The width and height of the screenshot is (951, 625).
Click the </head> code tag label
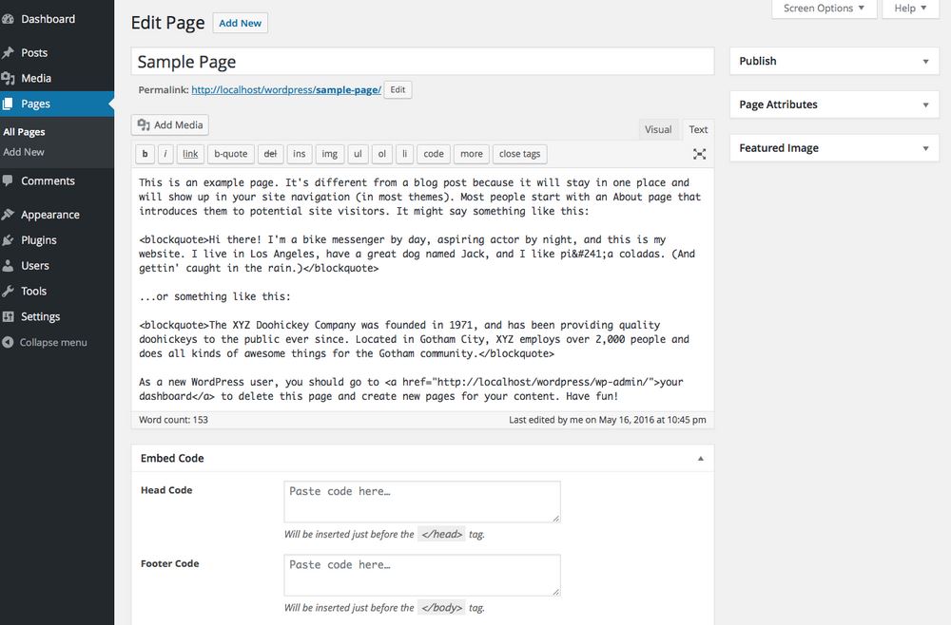coord(441,534)
